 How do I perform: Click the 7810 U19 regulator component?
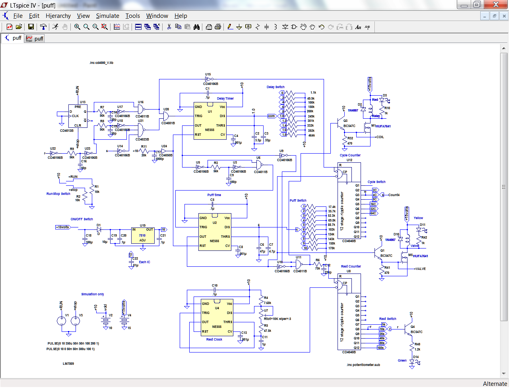coord(143,235)
